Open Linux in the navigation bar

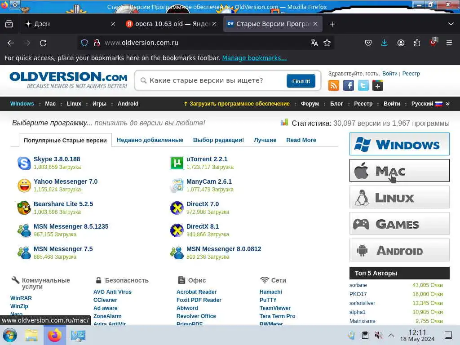coord(74,104)
